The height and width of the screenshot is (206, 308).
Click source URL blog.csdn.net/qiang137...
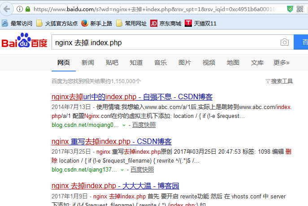pos(84,169)
